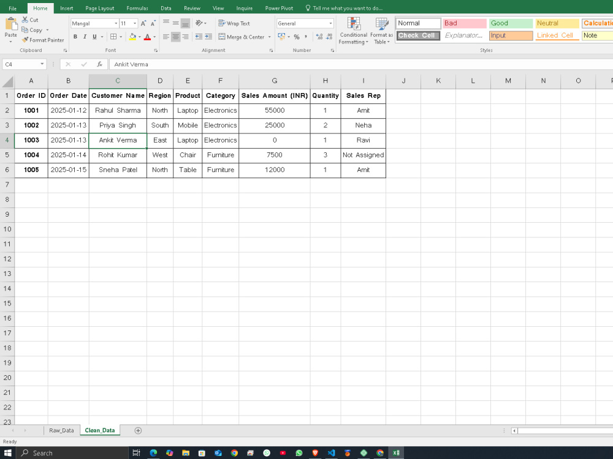Apply the yellow Fill Color bucket
The width and height of the screenshot is (613, 459).
click(x=132, y=37)
